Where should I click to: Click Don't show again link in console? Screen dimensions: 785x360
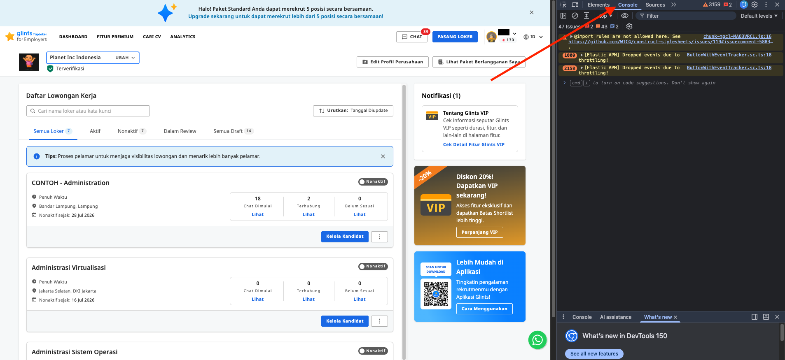coord(694,83)
